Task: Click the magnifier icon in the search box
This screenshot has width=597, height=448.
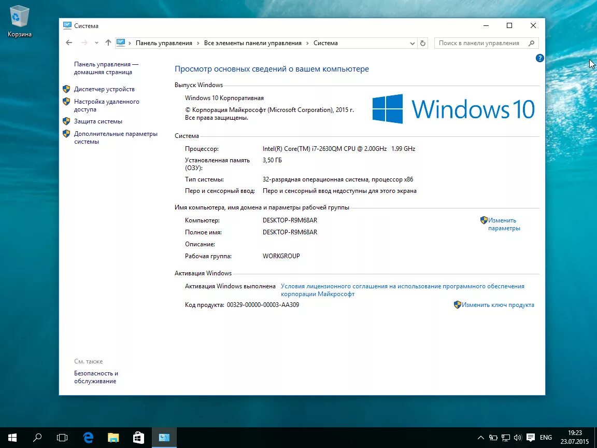Action: click(531, 43)
